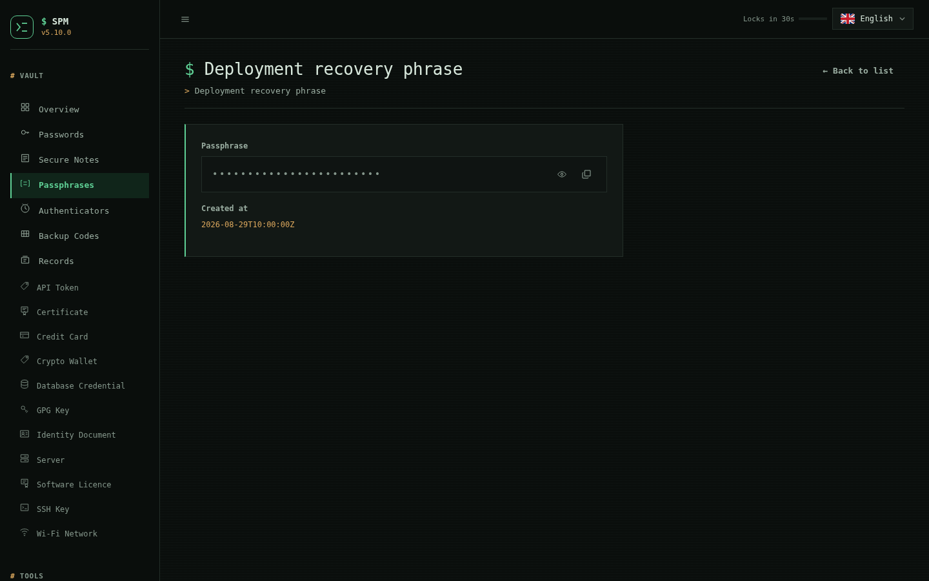Click the UK flag icon

848,19
